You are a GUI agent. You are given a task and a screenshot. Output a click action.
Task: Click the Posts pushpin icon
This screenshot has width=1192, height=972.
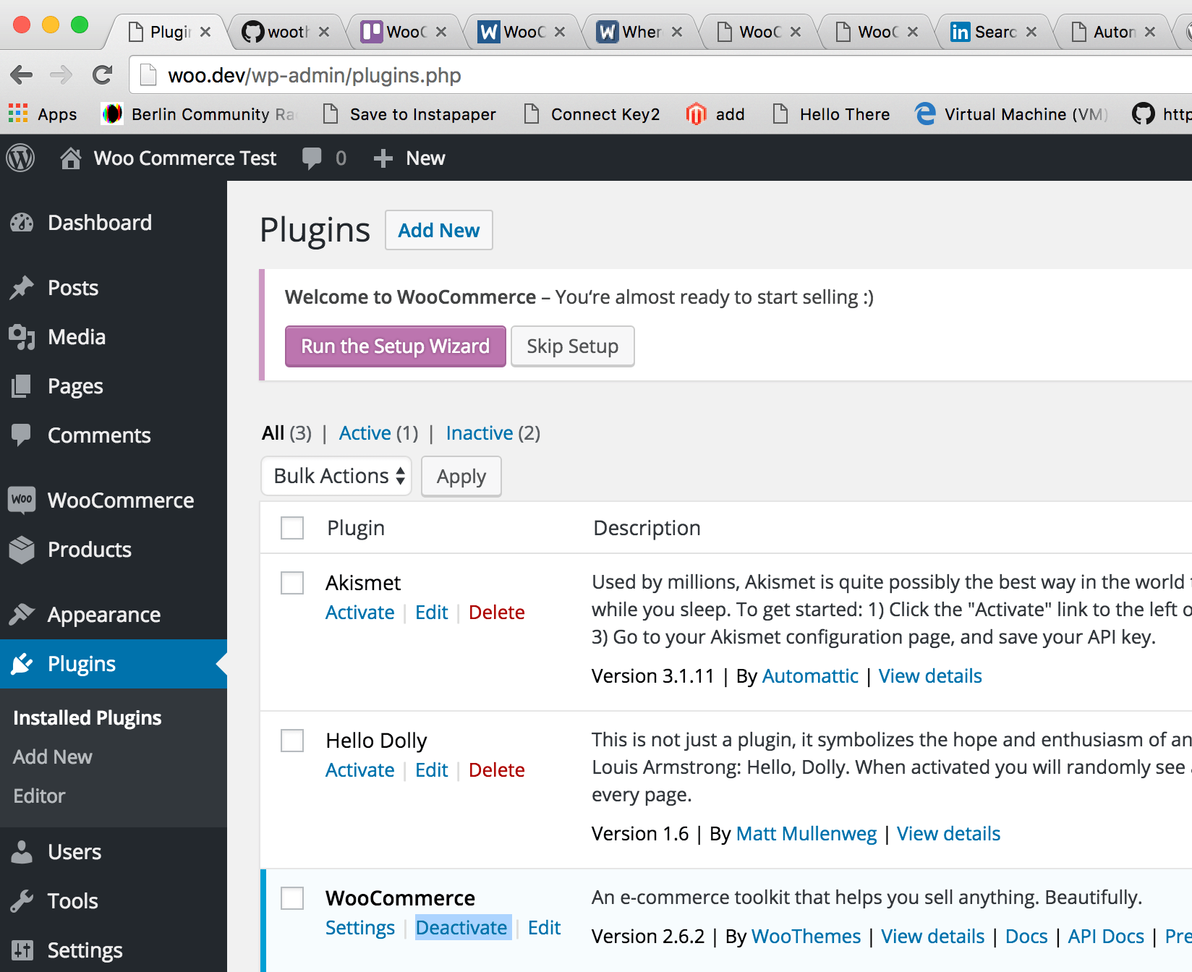pyautogui.click(x=22, y=288)
